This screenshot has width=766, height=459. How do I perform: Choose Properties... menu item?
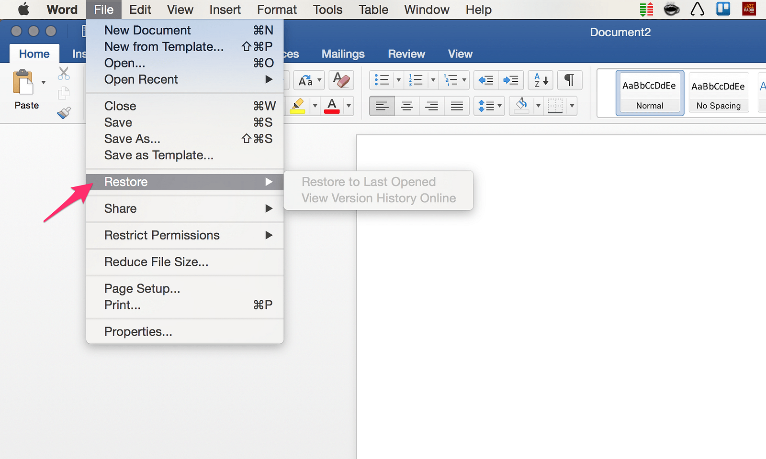click(x=185, y=331)
